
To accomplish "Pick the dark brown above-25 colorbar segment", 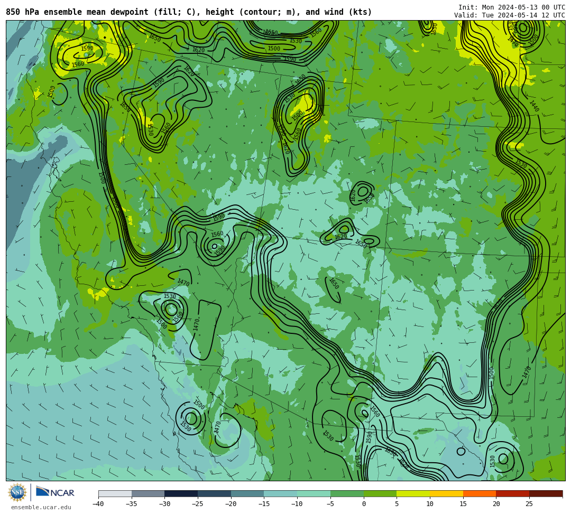I will point(546,493).
